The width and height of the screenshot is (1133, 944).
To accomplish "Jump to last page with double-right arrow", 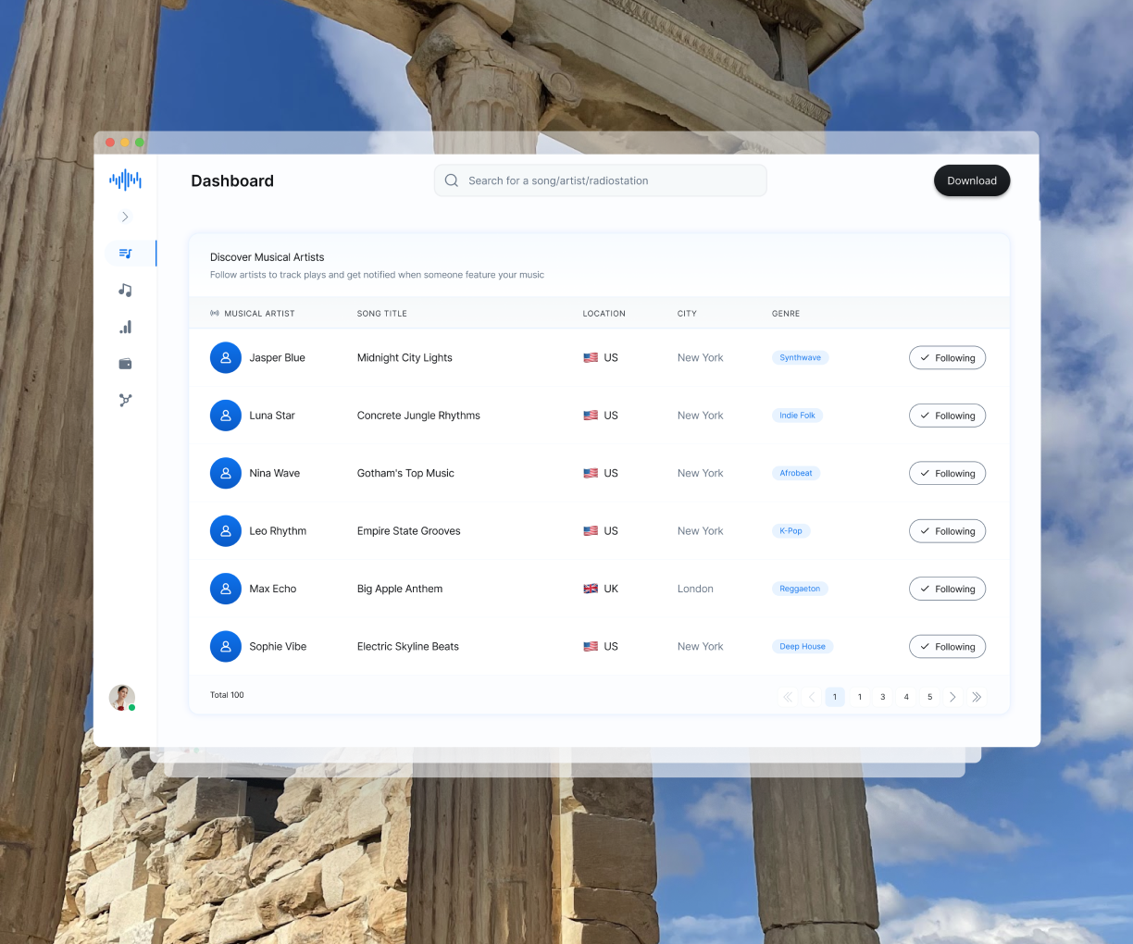I will [x=977, y=697].
